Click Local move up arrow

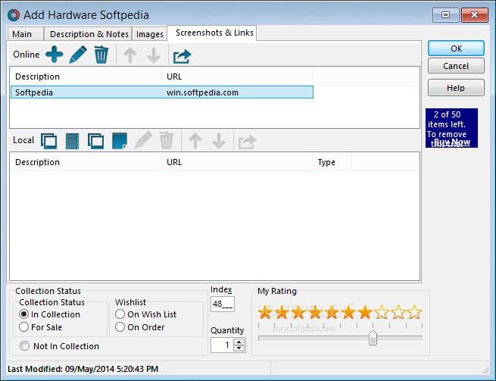pos(195,141)
